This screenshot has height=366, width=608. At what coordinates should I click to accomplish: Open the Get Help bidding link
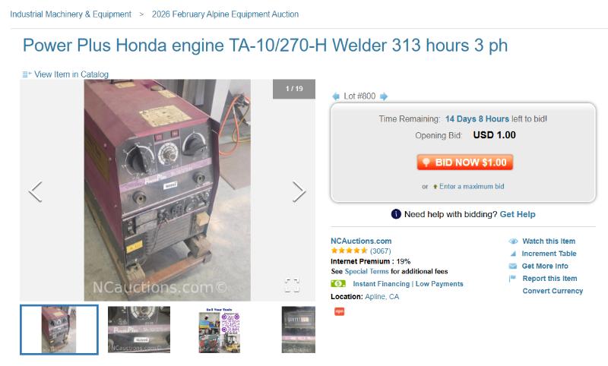518,214
